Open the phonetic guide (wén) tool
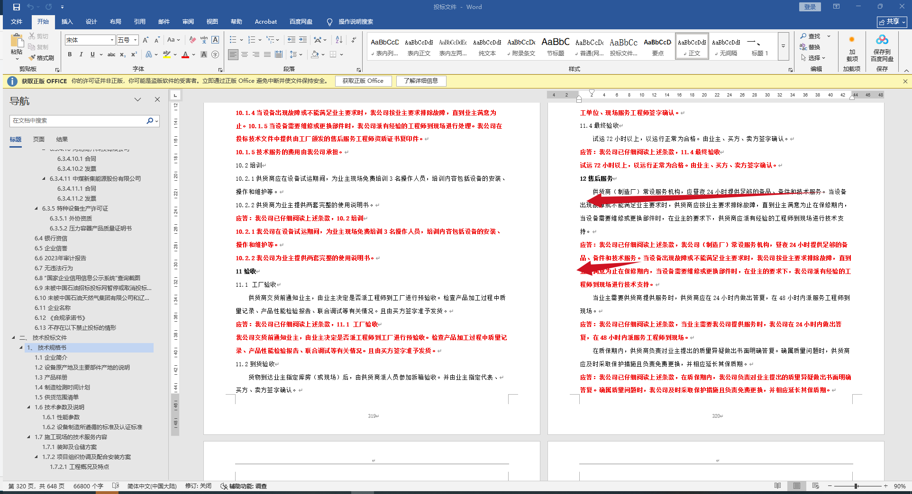This screenshot has width=912, height=494. point(204,40)
